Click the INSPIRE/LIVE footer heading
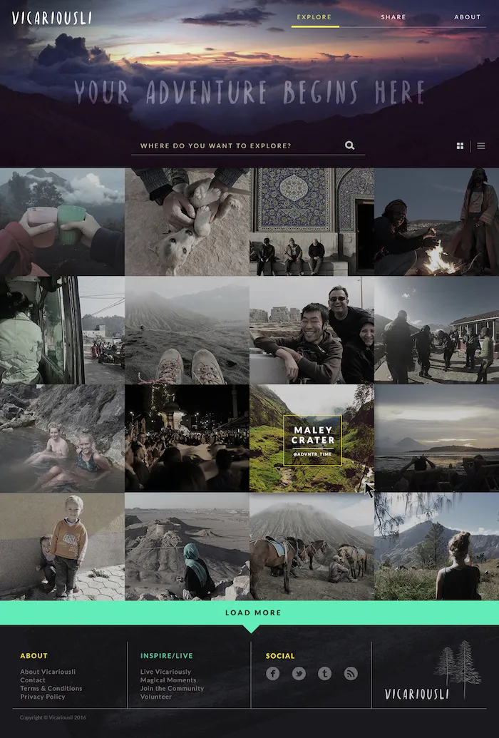The image size is (499, 738). [166, 655]
